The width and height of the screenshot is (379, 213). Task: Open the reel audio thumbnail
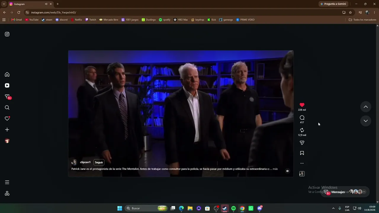302,174
